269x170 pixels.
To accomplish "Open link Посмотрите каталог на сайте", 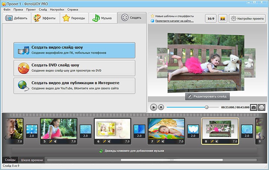I will [174, 21].
